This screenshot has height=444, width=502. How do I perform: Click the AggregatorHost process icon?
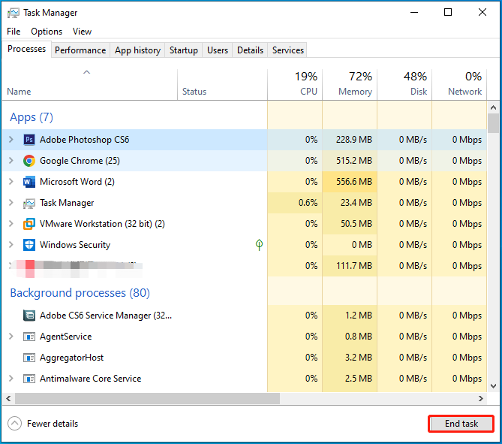click(x=29, y=358)
